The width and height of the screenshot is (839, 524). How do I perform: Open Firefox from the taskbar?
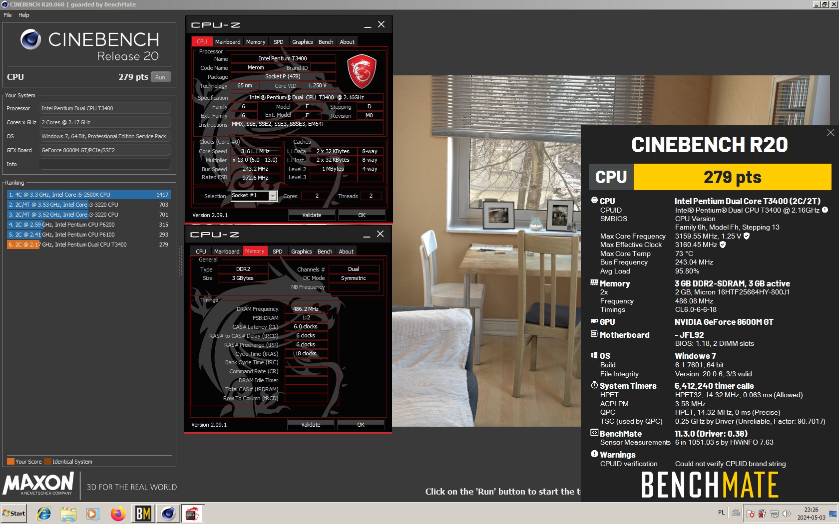click(x=118, y=514)
